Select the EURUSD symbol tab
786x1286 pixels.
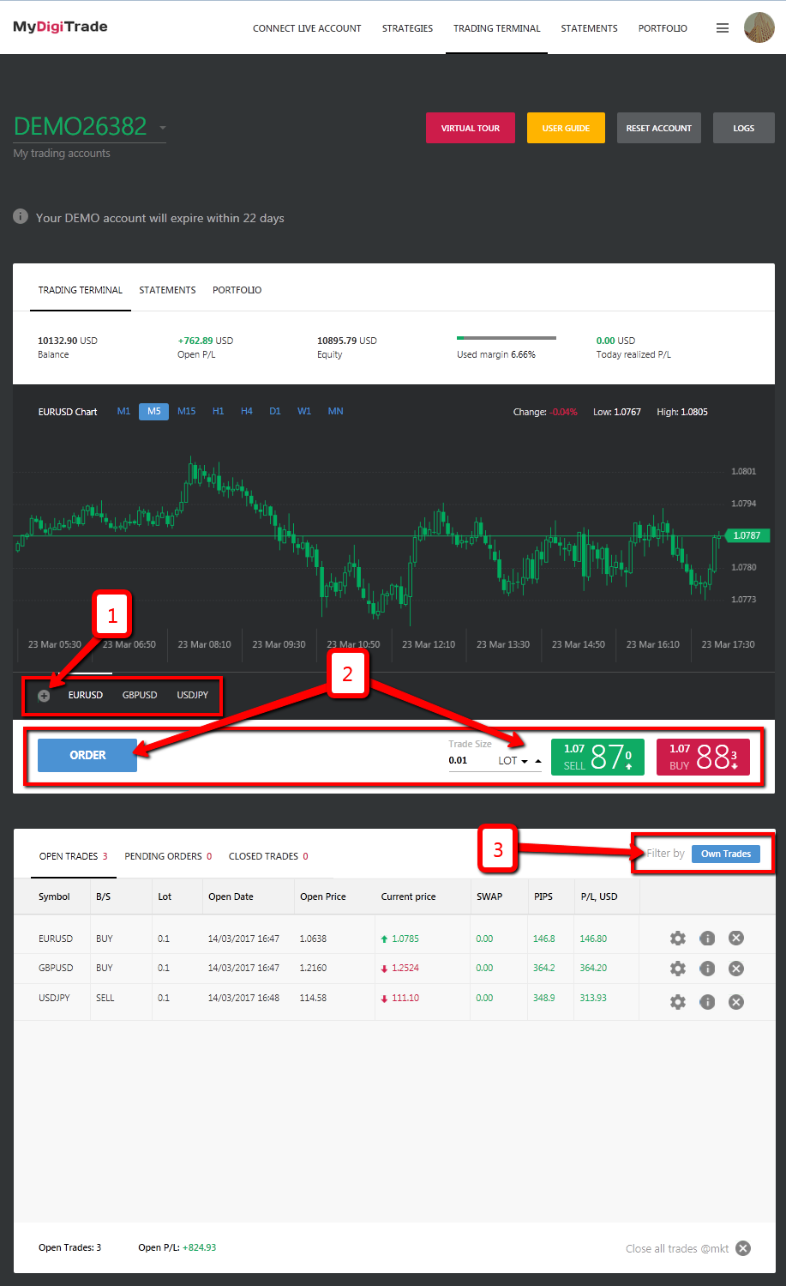[x=86, y=695]
